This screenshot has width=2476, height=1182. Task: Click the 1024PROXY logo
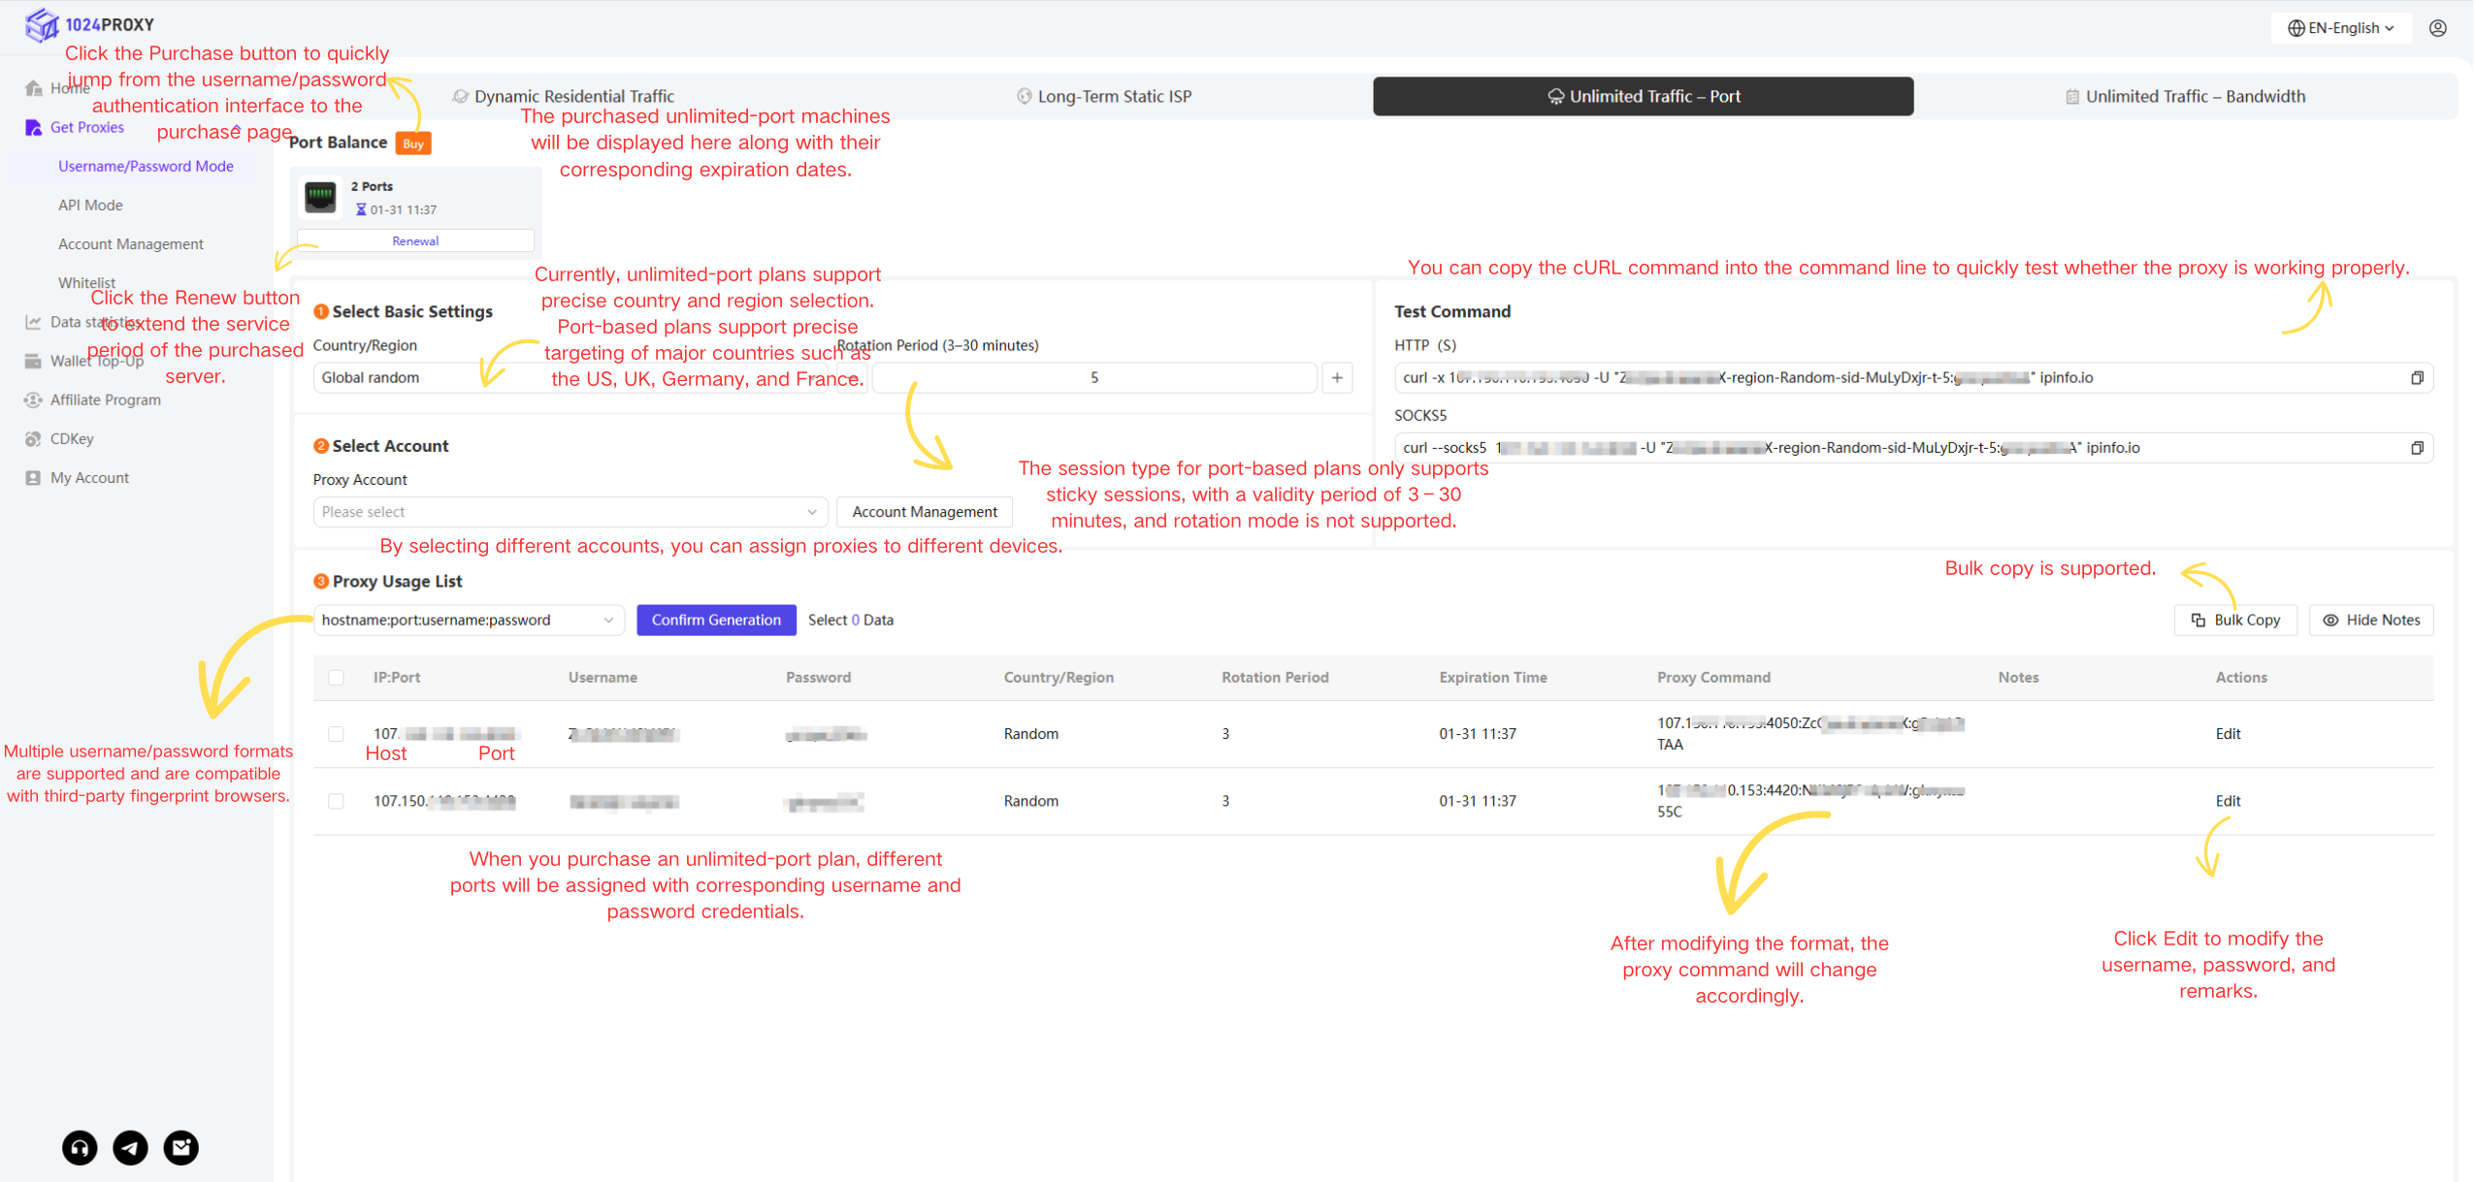click(89, 24)
